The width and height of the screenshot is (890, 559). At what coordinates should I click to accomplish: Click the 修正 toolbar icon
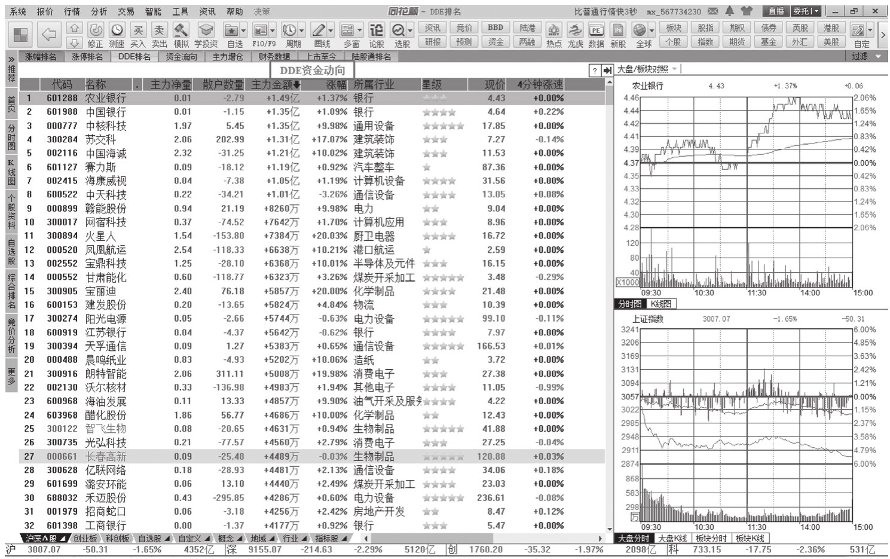point(96,35)
